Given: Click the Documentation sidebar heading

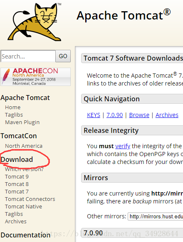Looking at the screenshot, I should coord(25,235).
